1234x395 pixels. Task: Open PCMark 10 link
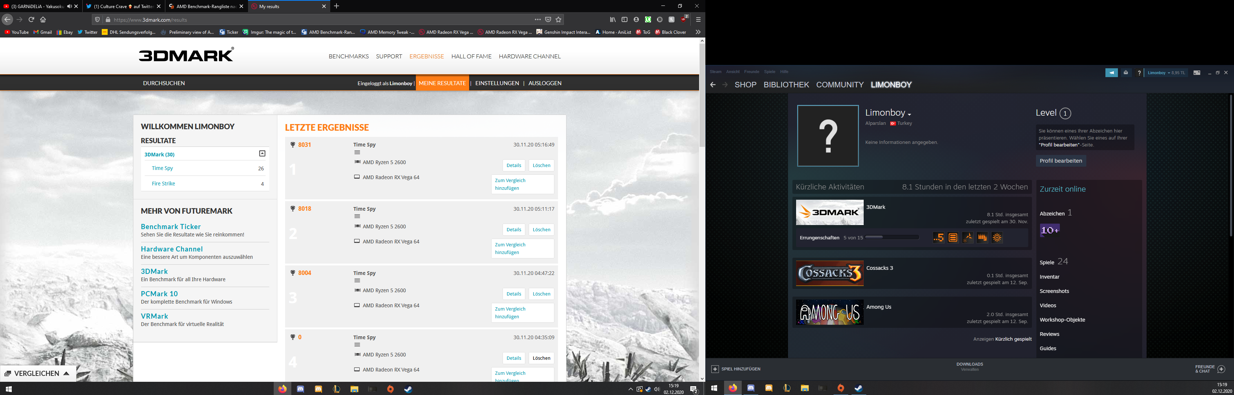(x=159, y=294)
